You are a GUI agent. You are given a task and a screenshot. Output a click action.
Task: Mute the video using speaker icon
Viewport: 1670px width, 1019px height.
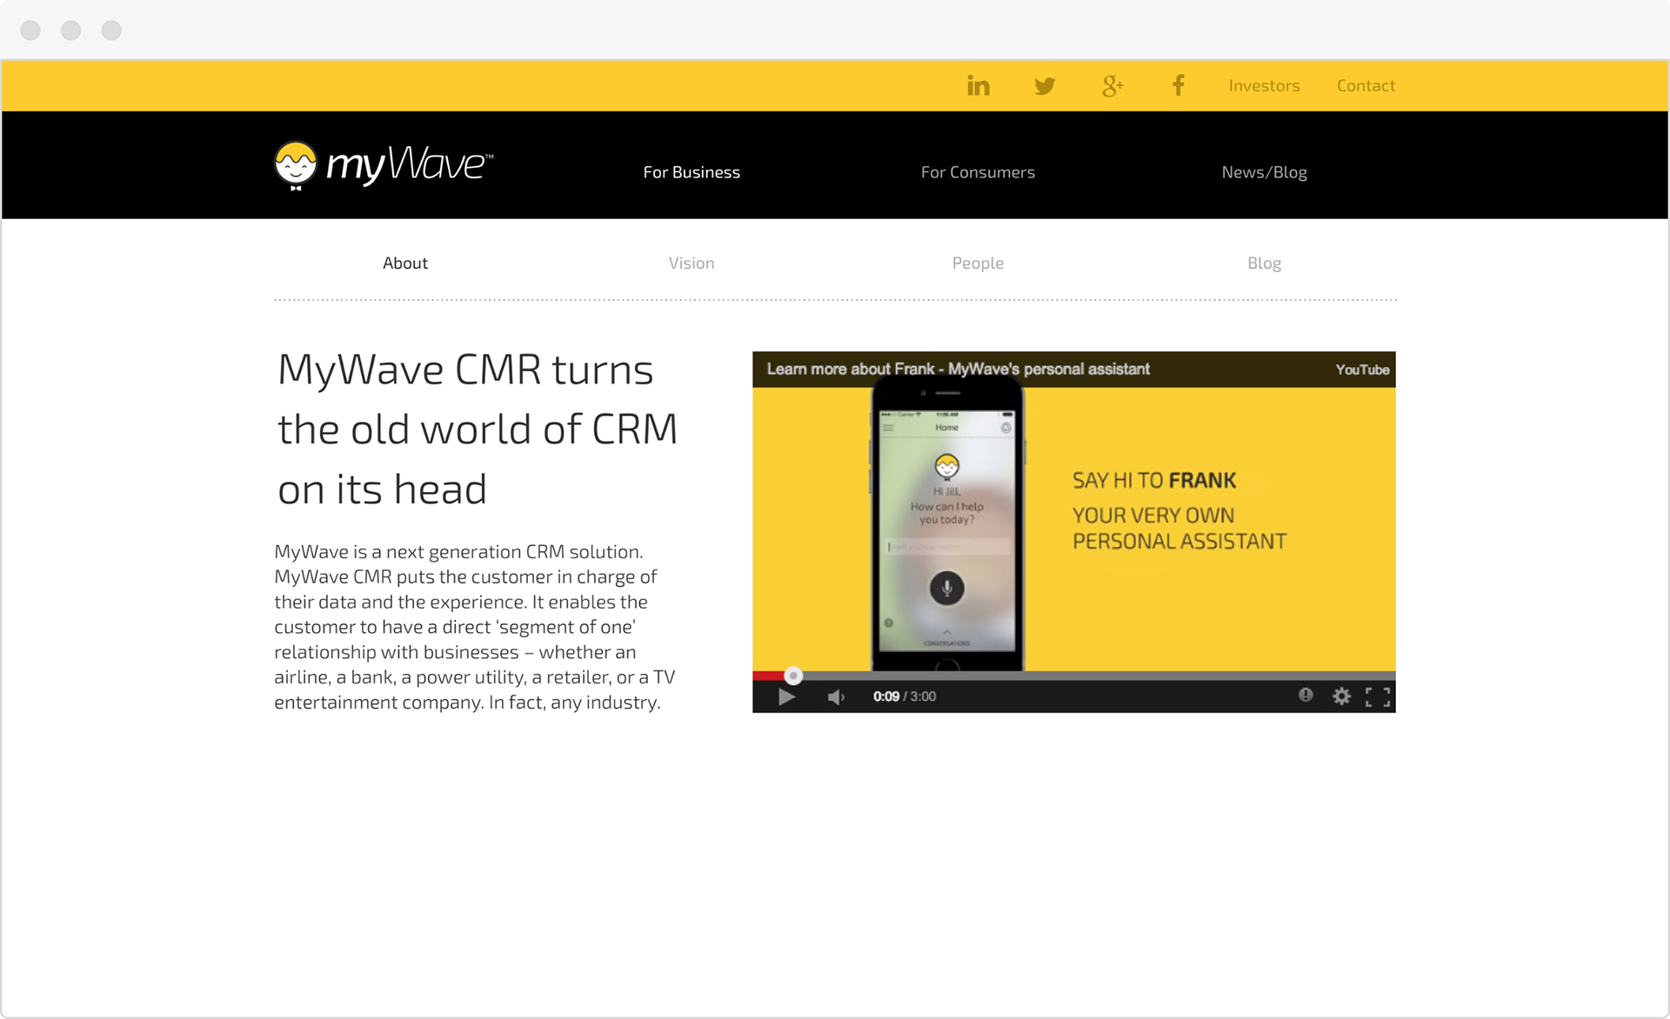click(836, 696)
